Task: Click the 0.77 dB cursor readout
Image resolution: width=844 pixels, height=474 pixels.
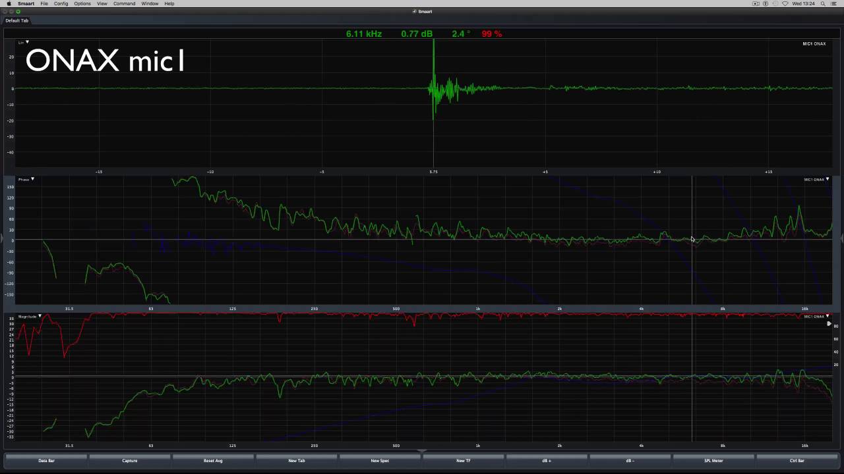Action: pos(417,34)
